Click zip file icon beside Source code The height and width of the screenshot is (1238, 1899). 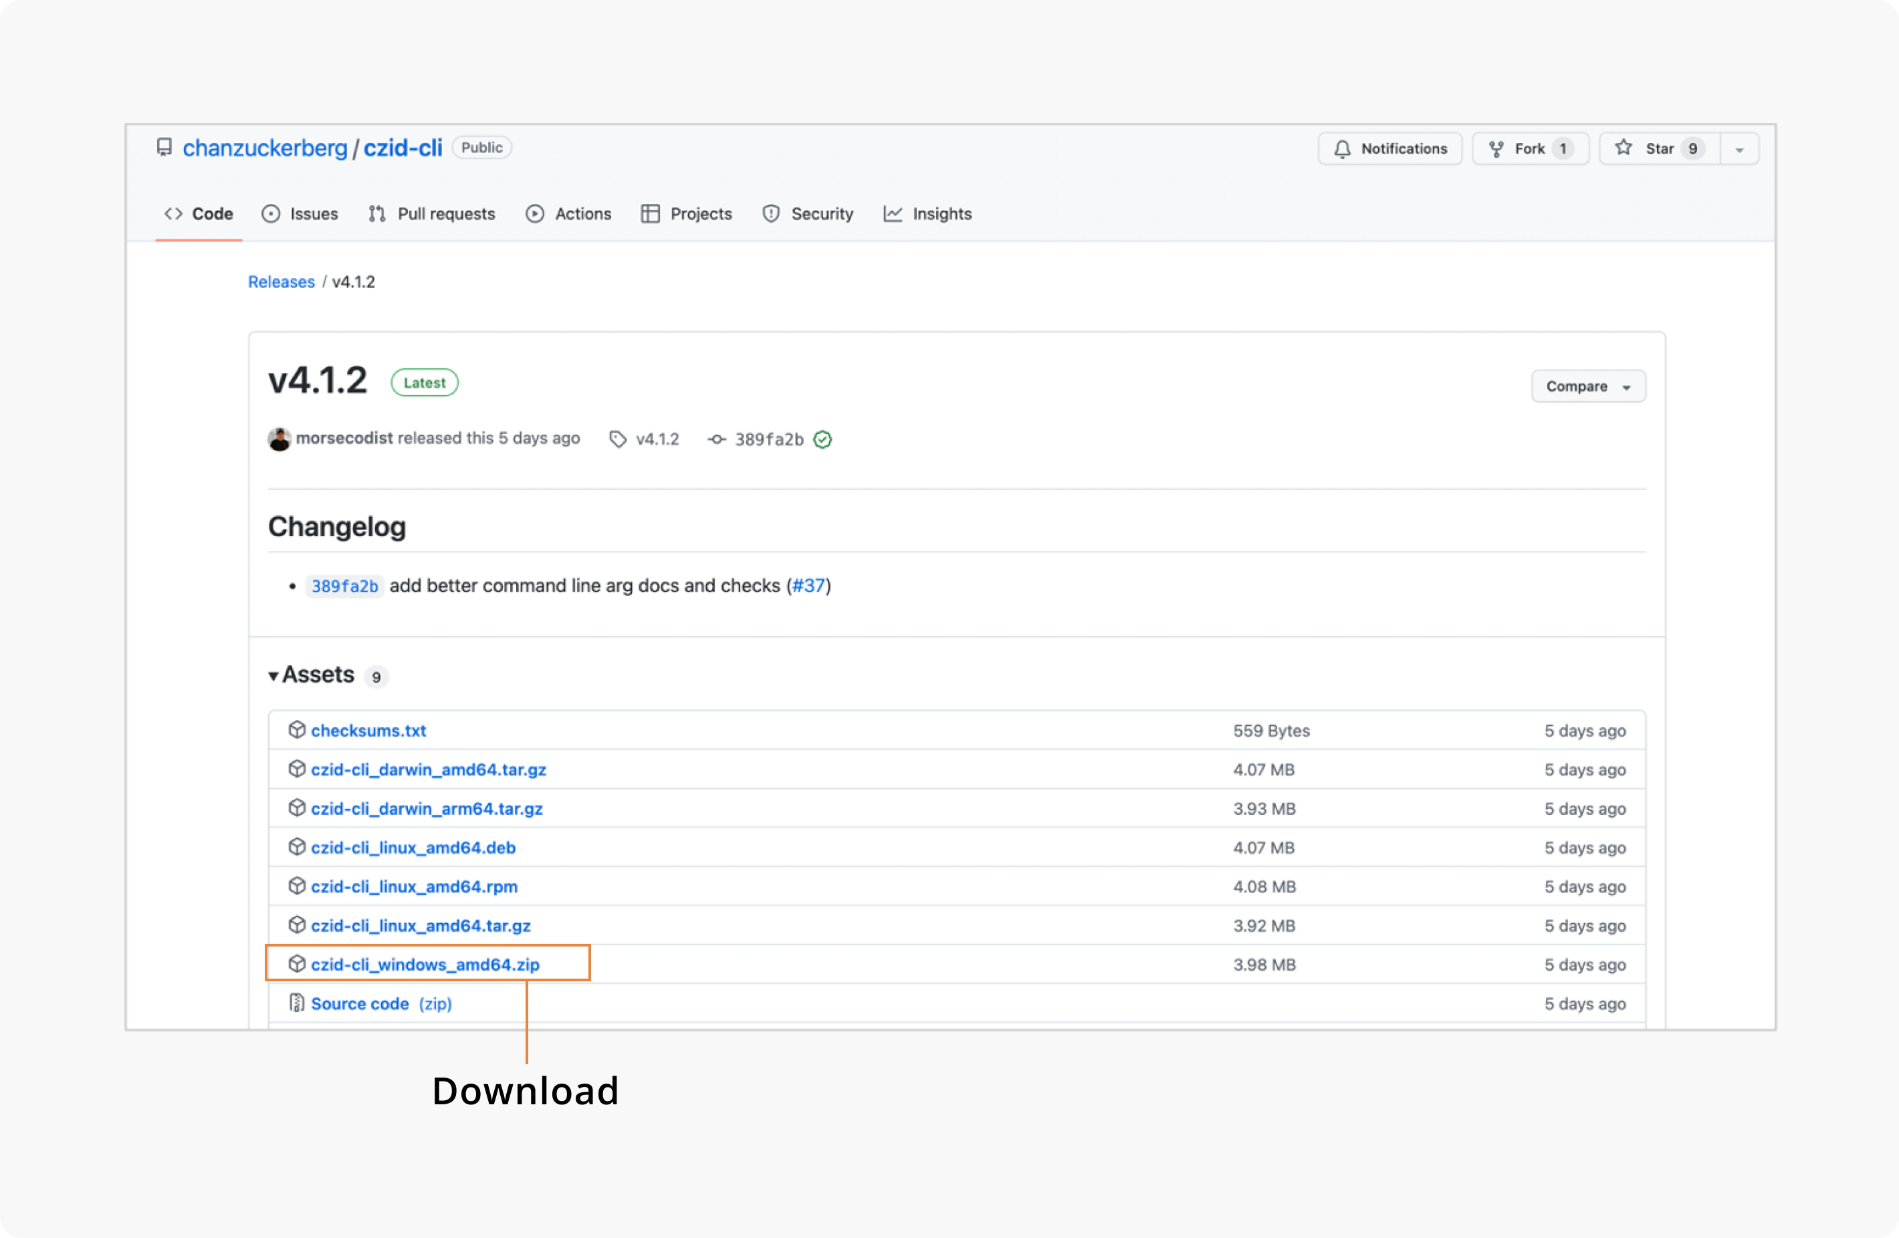pos(297,1003)
